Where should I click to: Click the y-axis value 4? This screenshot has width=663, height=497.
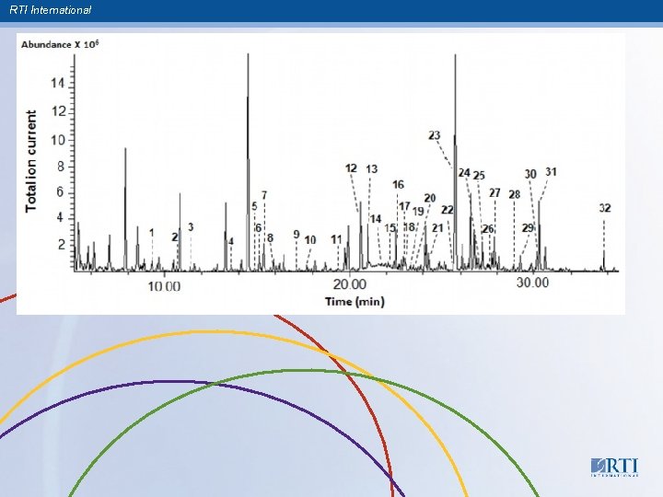pos(62,218)
